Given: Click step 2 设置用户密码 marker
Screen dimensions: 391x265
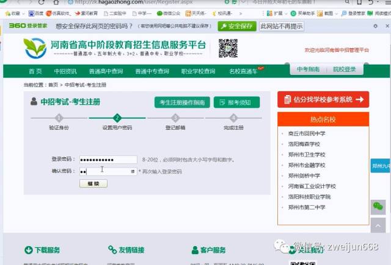Looking at the screenshot, I should click(x=117, y=118).
